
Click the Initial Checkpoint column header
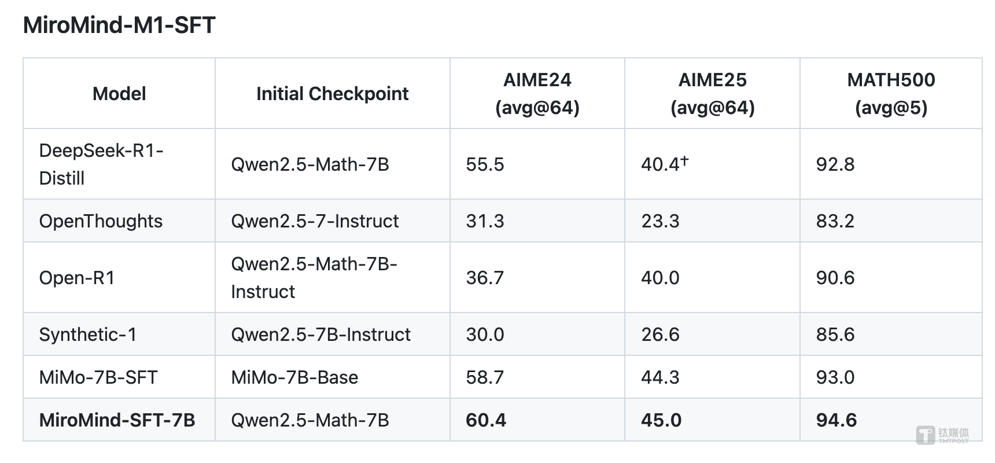332,94
